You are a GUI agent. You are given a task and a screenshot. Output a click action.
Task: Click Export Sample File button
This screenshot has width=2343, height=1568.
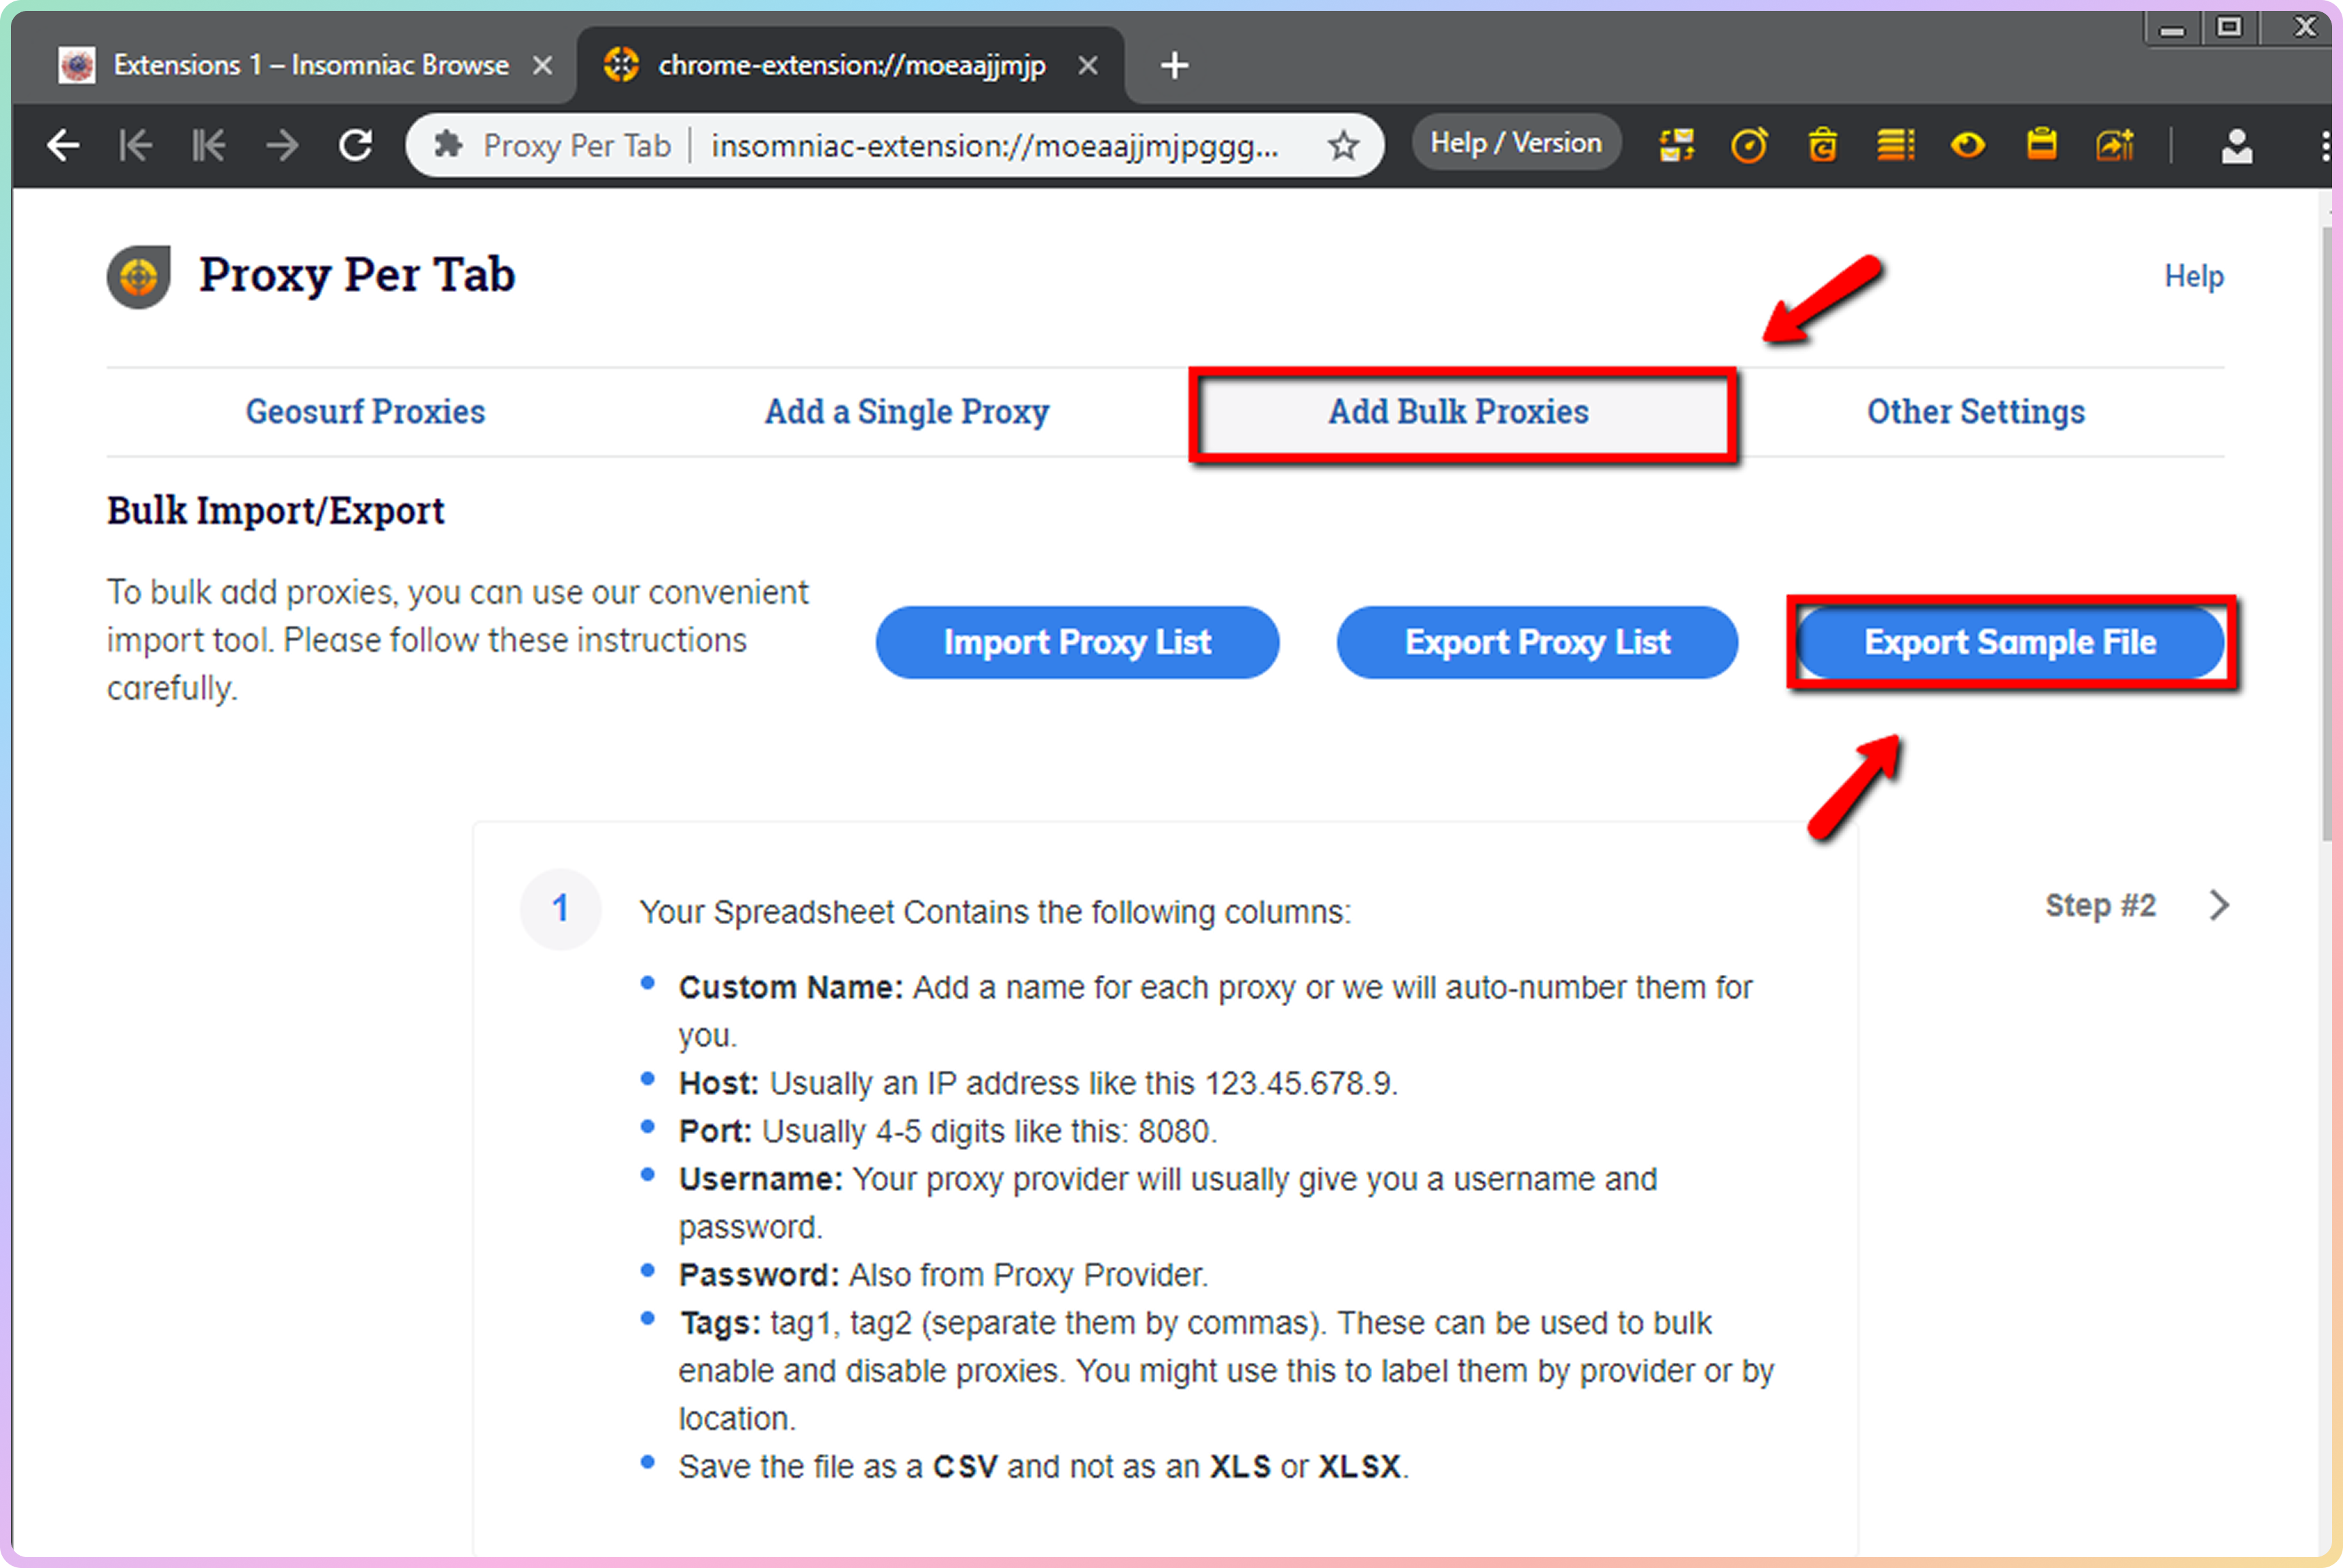coord(2010,642)
